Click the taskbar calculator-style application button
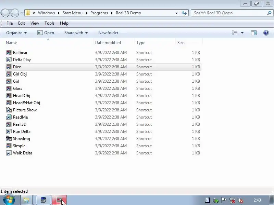Viewport: 274px width, 205px height. click(x=43, y=200)
